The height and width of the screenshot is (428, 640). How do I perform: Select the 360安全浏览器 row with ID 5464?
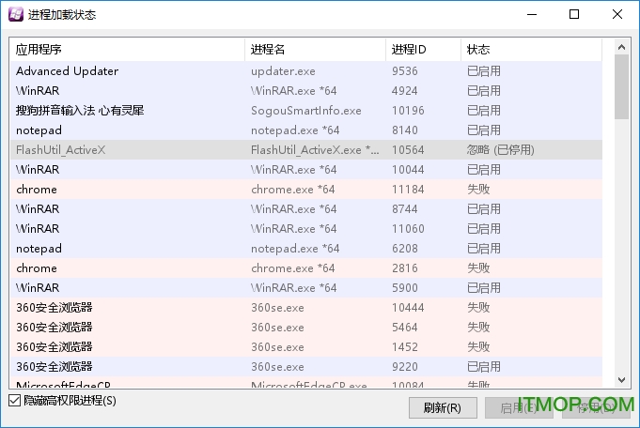tap(306, 328)
